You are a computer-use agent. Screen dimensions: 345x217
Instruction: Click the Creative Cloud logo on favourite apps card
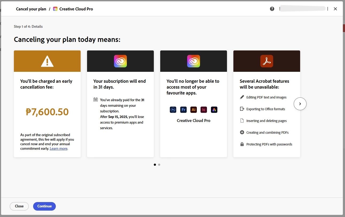(194, 61)
